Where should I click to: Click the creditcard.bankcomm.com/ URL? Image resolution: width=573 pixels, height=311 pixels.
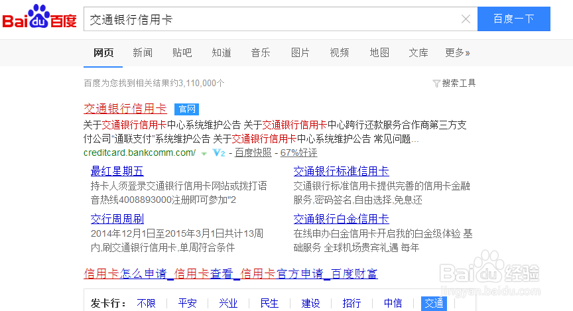[x=139, y=153]
